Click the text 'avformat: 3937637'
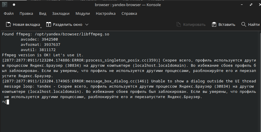 click(40, 45)
